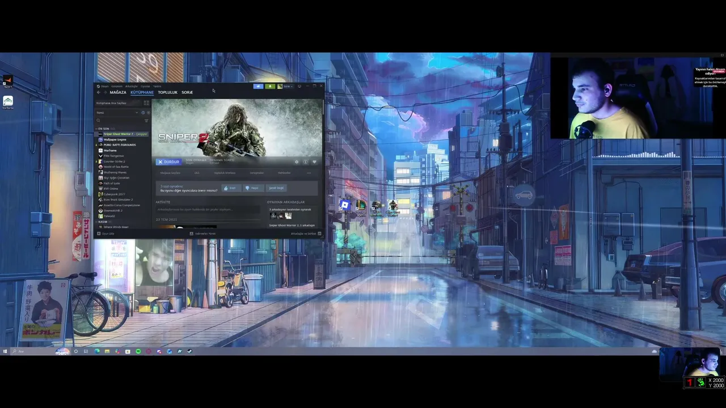Viewport: 726px width, 408px height.
Task: Open Arkadaşlar ve Sohbet panel
Action: tap(306, 233)
